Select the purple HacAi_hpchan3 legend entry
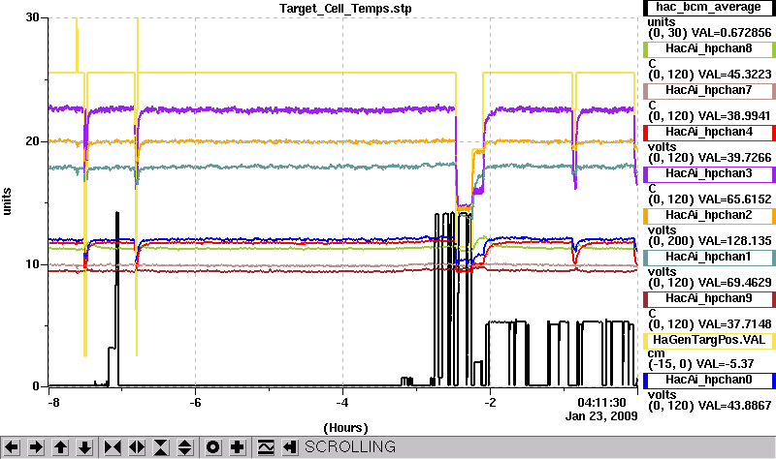776x459 pixels. point(709,174)
